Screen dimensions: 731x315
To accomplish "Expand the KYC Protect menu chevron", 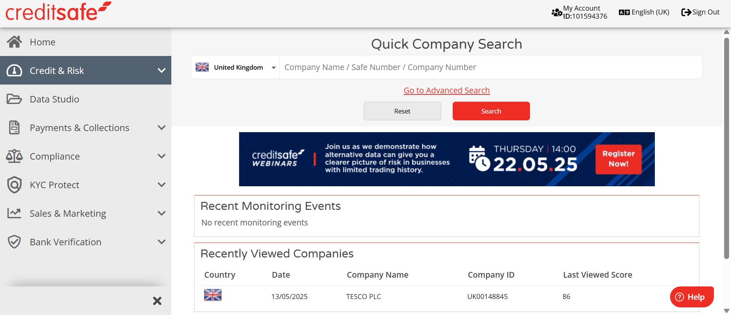I will point(161,185).
